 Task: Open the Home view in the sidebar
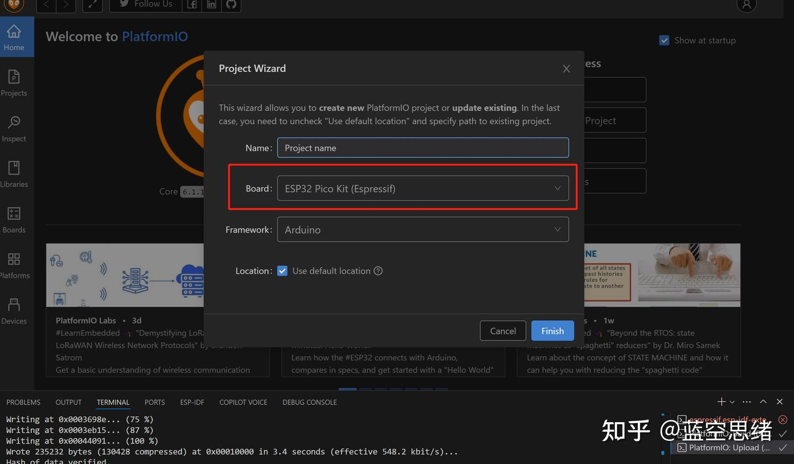pyautogui.click(x=14, y=37)
